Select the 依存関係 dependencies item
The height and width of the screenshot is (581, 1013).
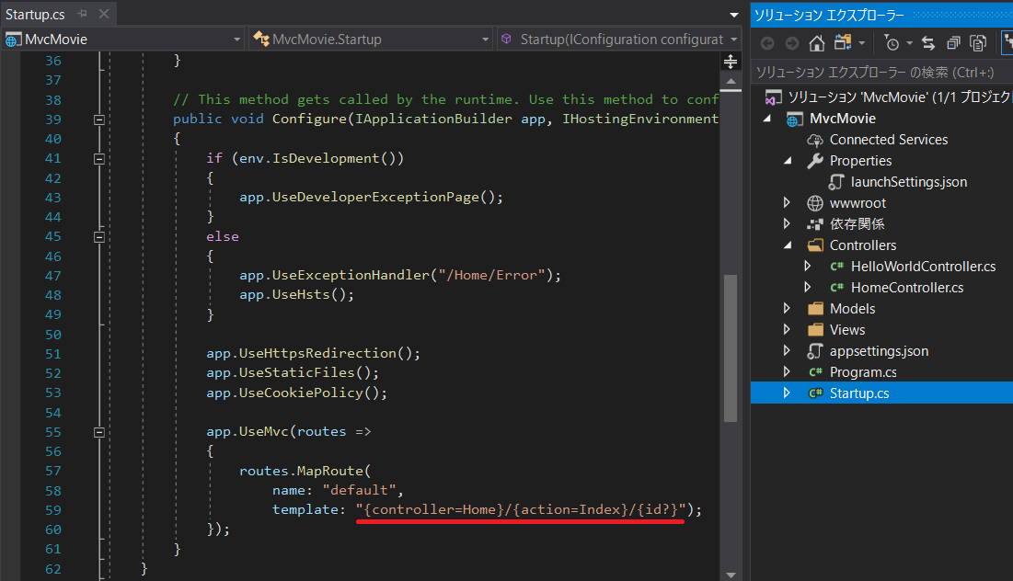pyautogui.click(x=857, y=224)
